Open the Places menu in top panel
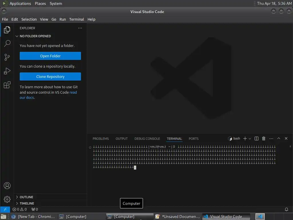The width and height of the screenshot is (293, 220). (x=40, y=3)
